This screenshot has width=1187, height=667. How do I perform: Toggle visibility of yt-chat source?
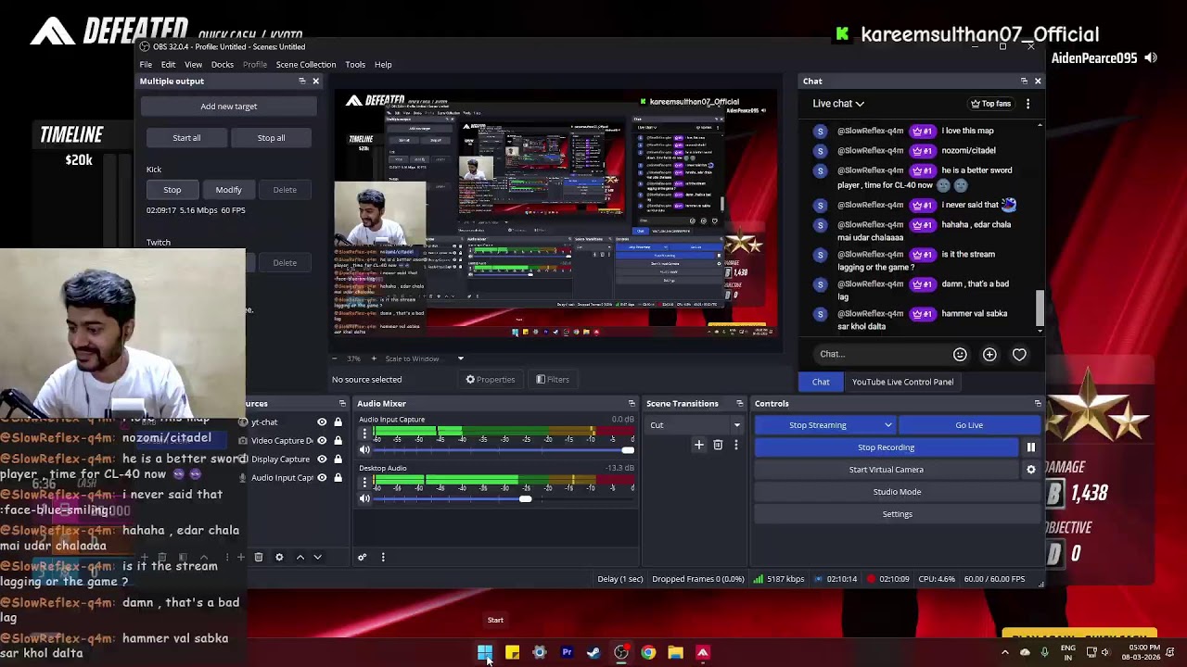click(322, 422)
